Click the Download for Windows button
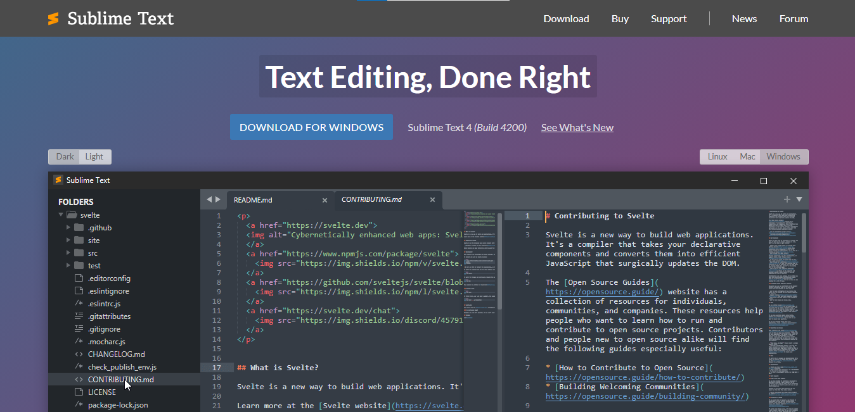 click(311, 127)
